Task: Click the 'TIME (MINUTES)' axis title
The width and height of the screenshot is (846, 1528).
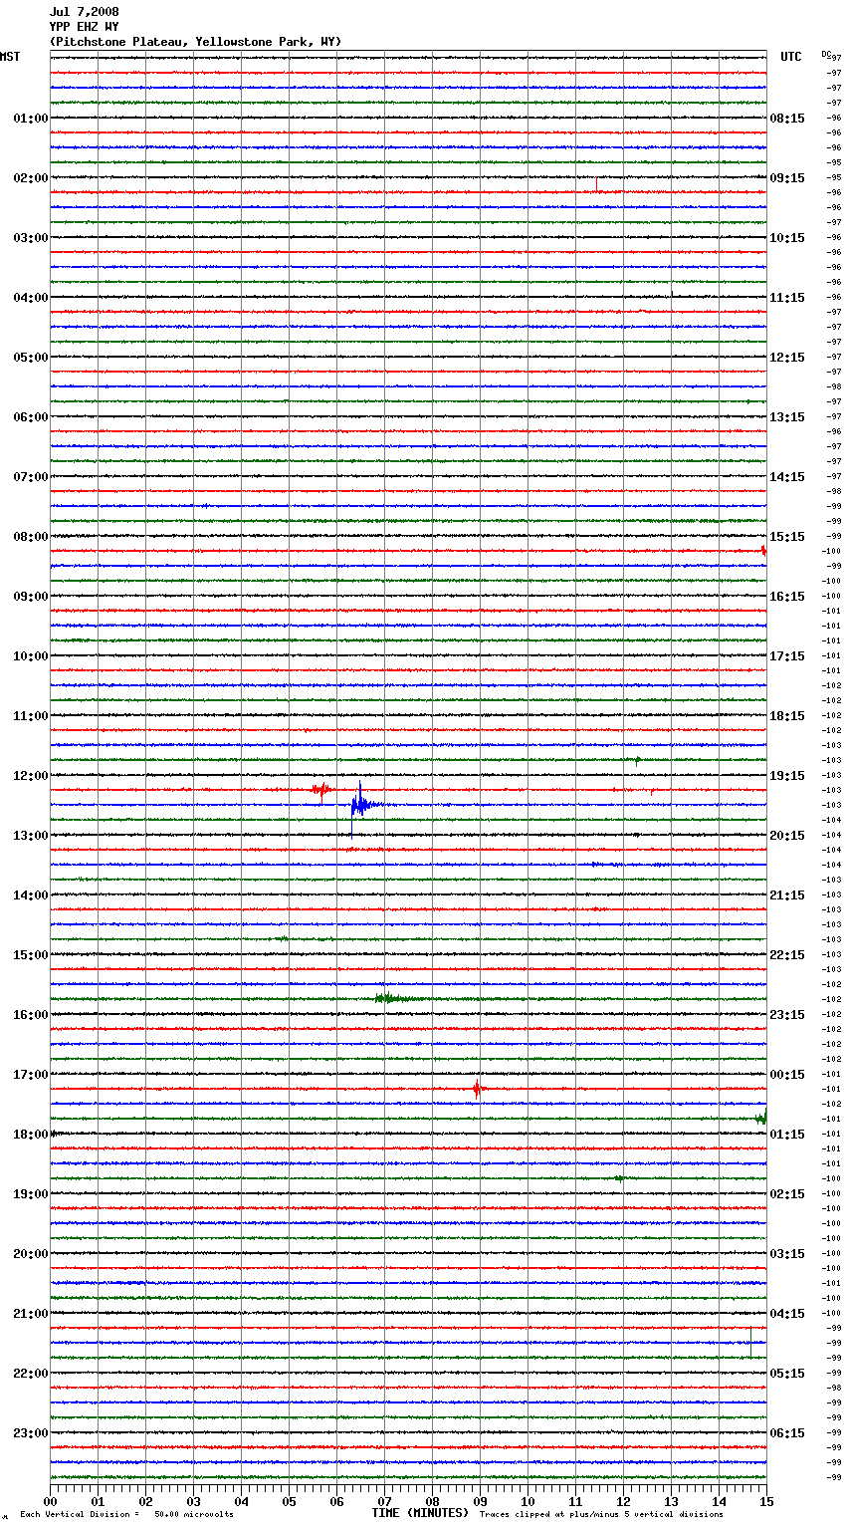Action: coord(420,1513)
